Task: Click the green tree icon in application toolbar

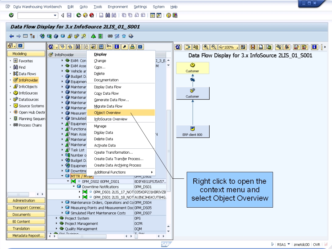Action: [93, 36]
